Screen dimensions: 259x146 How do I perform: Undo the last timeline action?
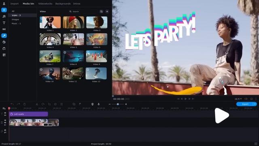(x=12, y=104)
